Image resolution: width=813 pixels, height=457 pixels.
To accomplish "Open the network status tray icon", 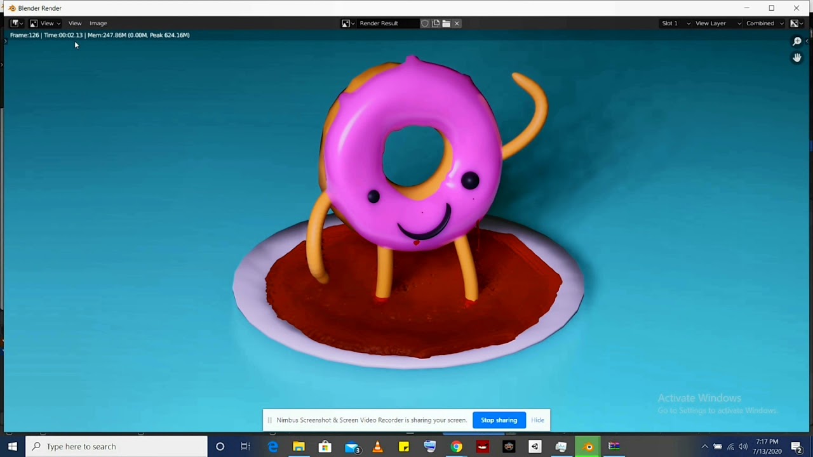I will click(x=730, y=446).
